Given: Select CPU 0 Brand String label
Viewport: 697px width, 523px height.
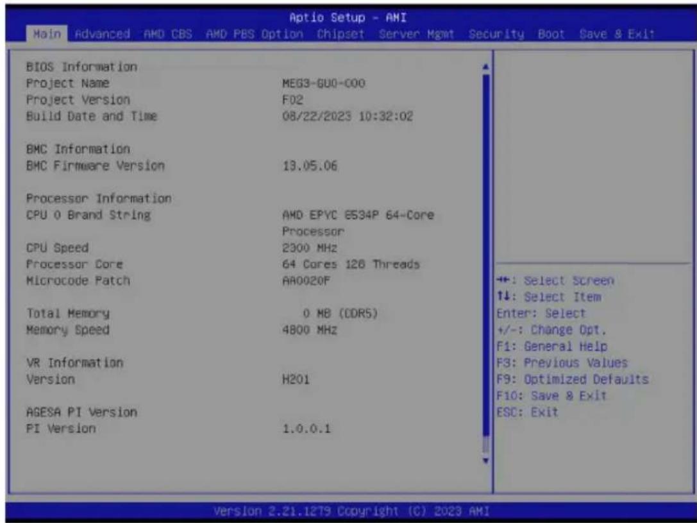Looking at the screenshot, I should click(88, 215).
